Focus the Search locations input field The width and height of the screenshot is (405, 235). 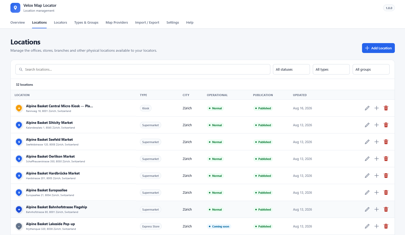(x=143, y=69)
